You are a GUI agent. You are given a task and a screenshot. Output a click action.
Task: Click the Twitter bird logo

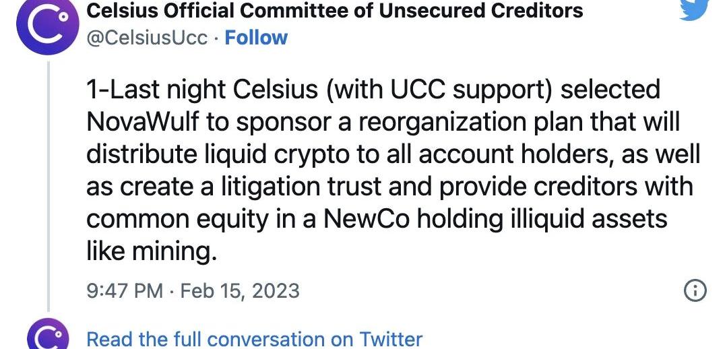point(695,9)
